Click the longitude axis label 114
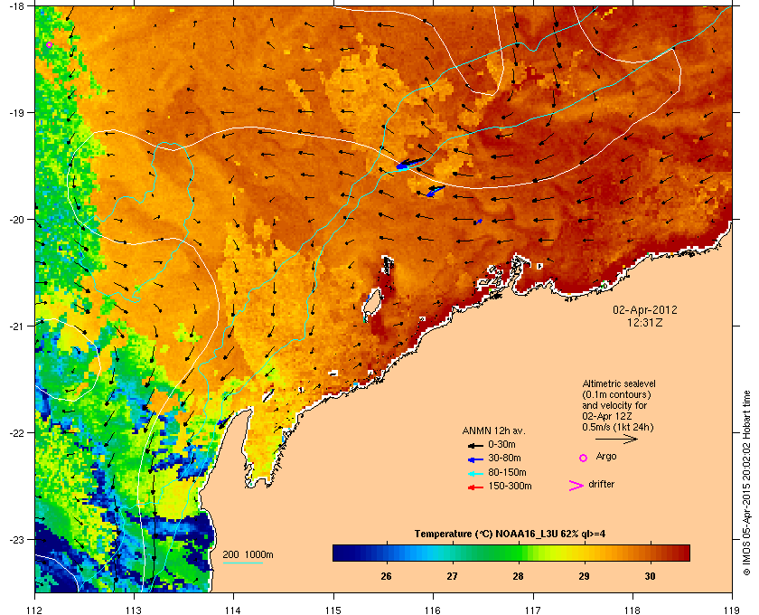This screenshot has height=615, width=759. point(233,610)
